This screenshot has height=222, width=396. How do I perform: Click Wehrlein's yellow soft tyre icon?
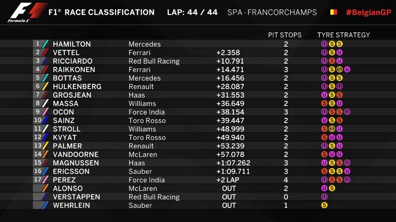pos(324,205)
